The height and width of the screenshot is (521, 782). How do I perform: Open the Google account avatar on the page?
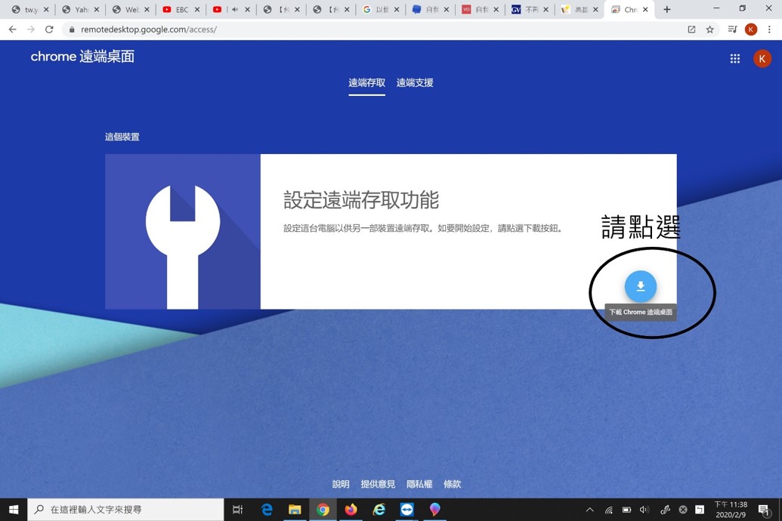[x=762, y=59]
